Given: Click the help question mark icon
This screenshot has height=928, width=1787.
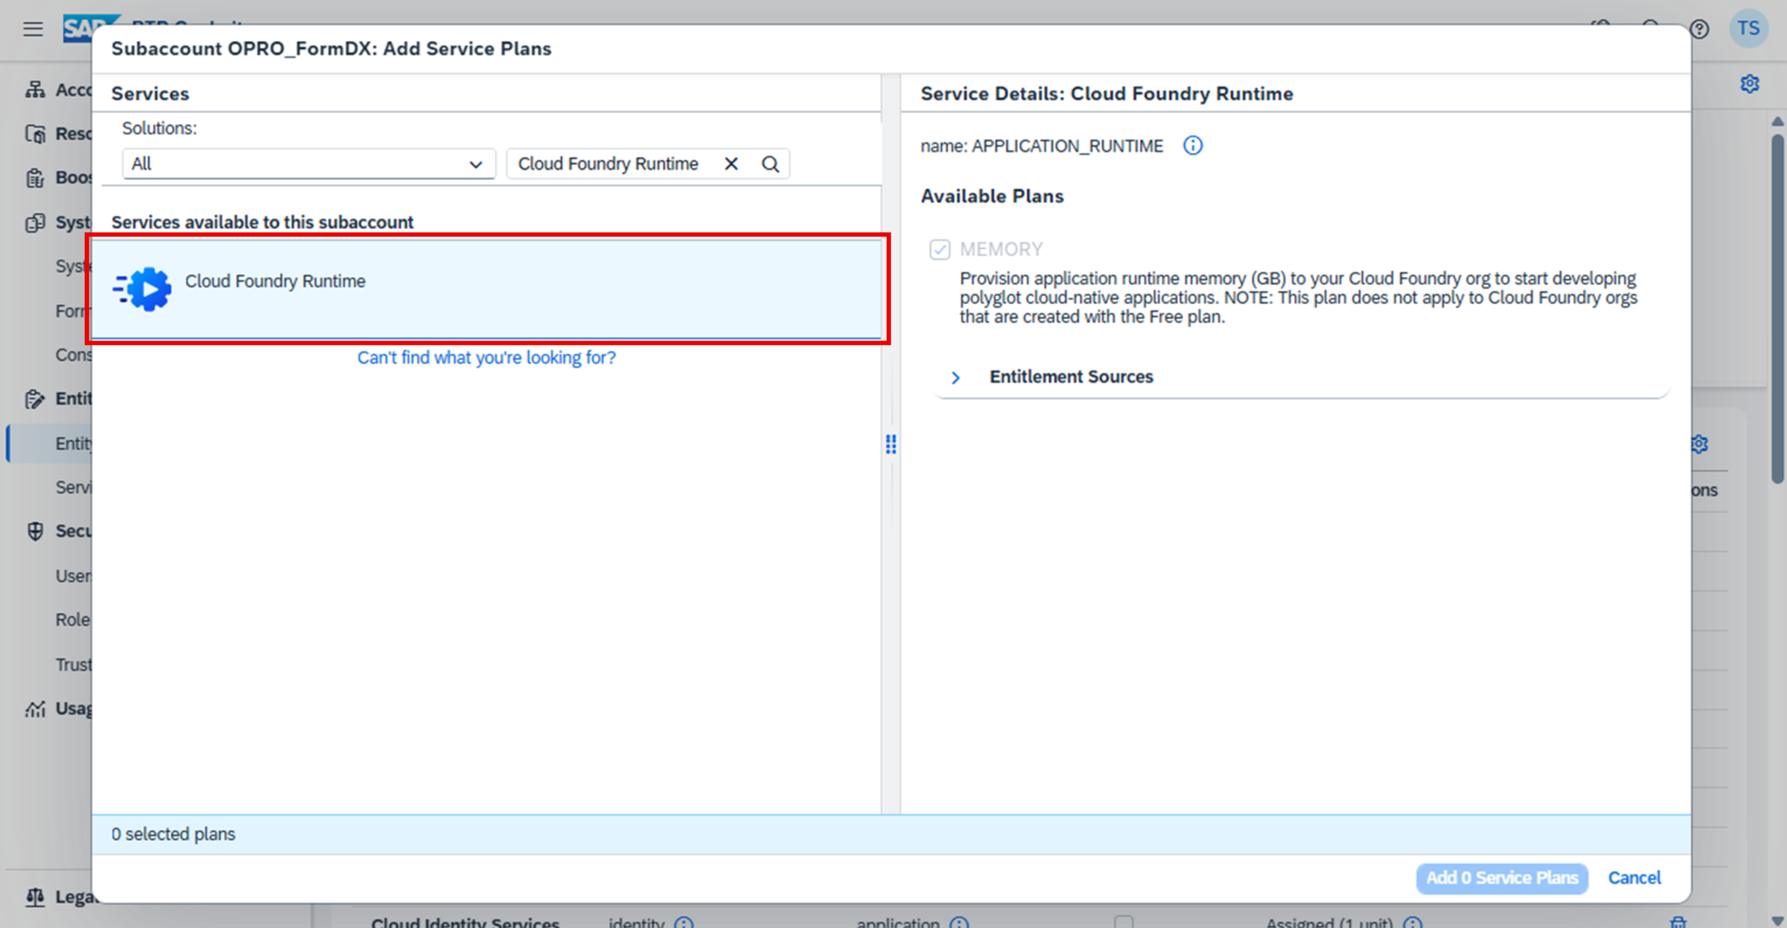Looking at the screenshot, I should click(1699, 29).
